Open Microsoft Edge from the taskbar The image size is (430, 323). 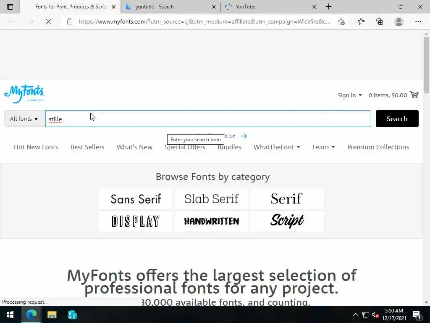(31, 315)
